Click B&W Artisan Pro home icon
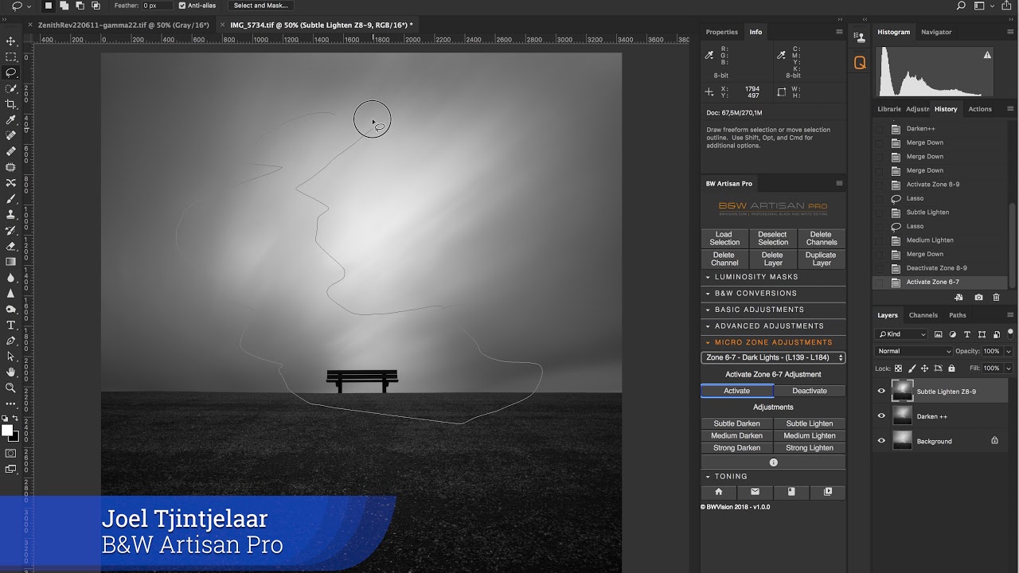This screenshot has height=573, width=1019. 719,492
